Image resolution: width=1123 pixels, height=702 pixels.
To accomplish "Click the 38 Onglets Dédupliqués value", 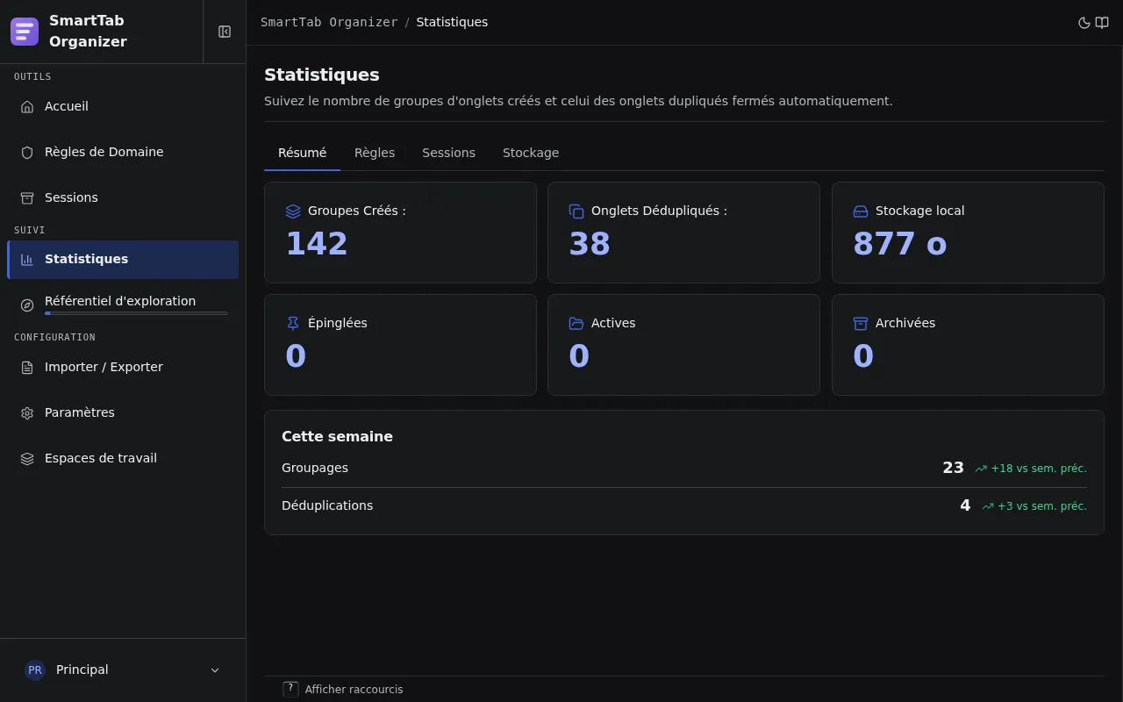I will coord(590,244).
